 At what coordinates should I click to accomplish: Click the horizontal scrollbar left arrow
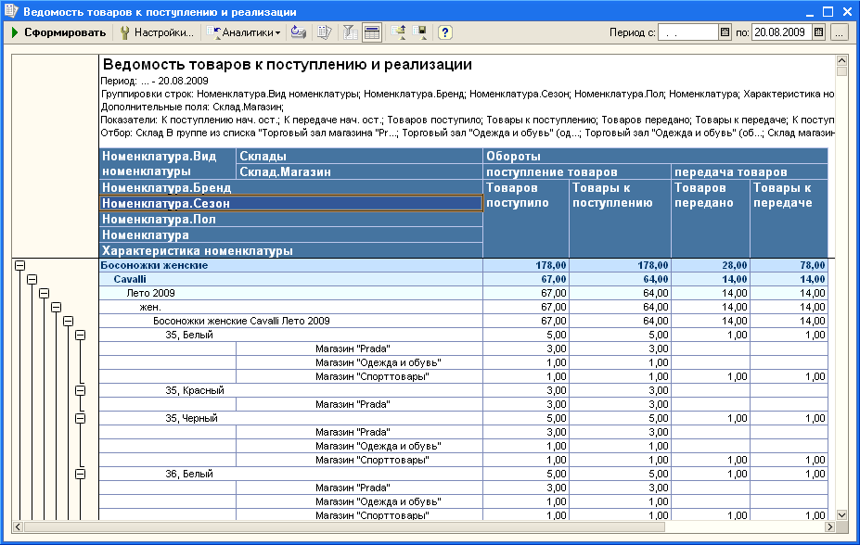pyautogui.click(x=18, y=526)
